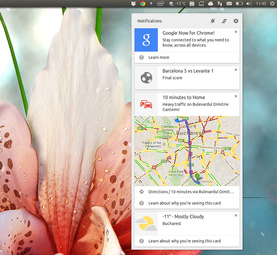Viewport: 277px width, 255px height.
Task: Click the Mostly Cloudy weather icon
Action: pos(146,223)
